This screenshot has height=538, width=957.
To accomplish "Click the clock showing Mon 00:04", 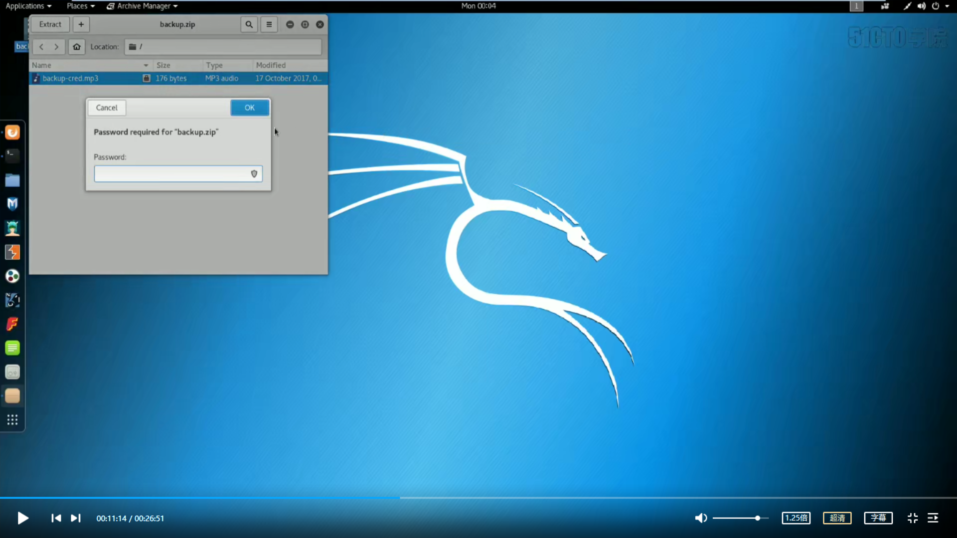I will pos(478,6).
